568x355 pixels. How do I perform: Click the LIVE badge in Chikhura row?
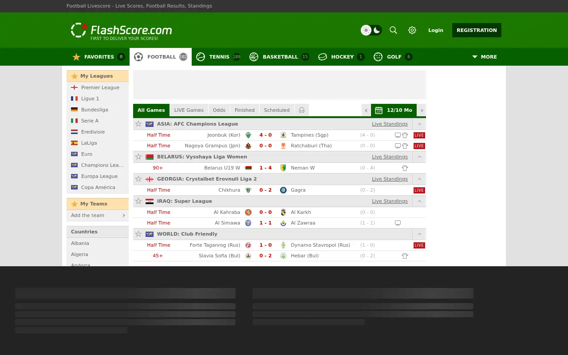coord(419,190)
